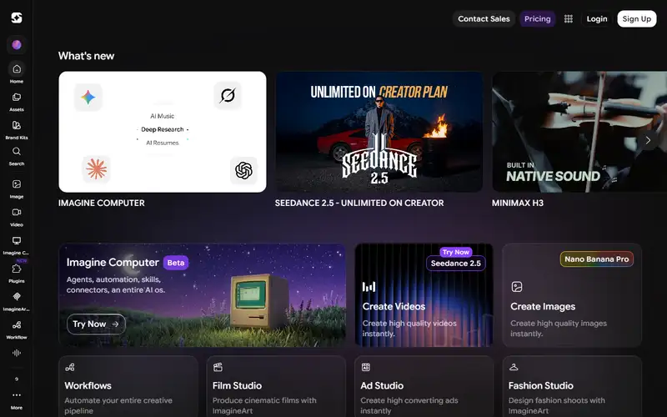Open the Create Videos card
667x417 pixels.
424,295
